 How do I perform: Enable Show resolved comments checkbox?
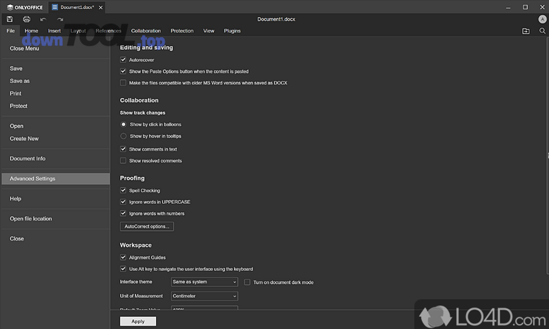(x=123, y=161)
